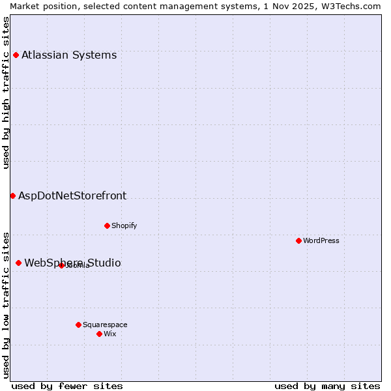Click the 'used by high traffic sites' axis label
The width and height of the screenshot is (391, 391).
pyautogui.click(x=6, y=93)
